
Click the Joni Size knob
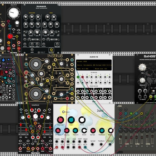[71, 120]
